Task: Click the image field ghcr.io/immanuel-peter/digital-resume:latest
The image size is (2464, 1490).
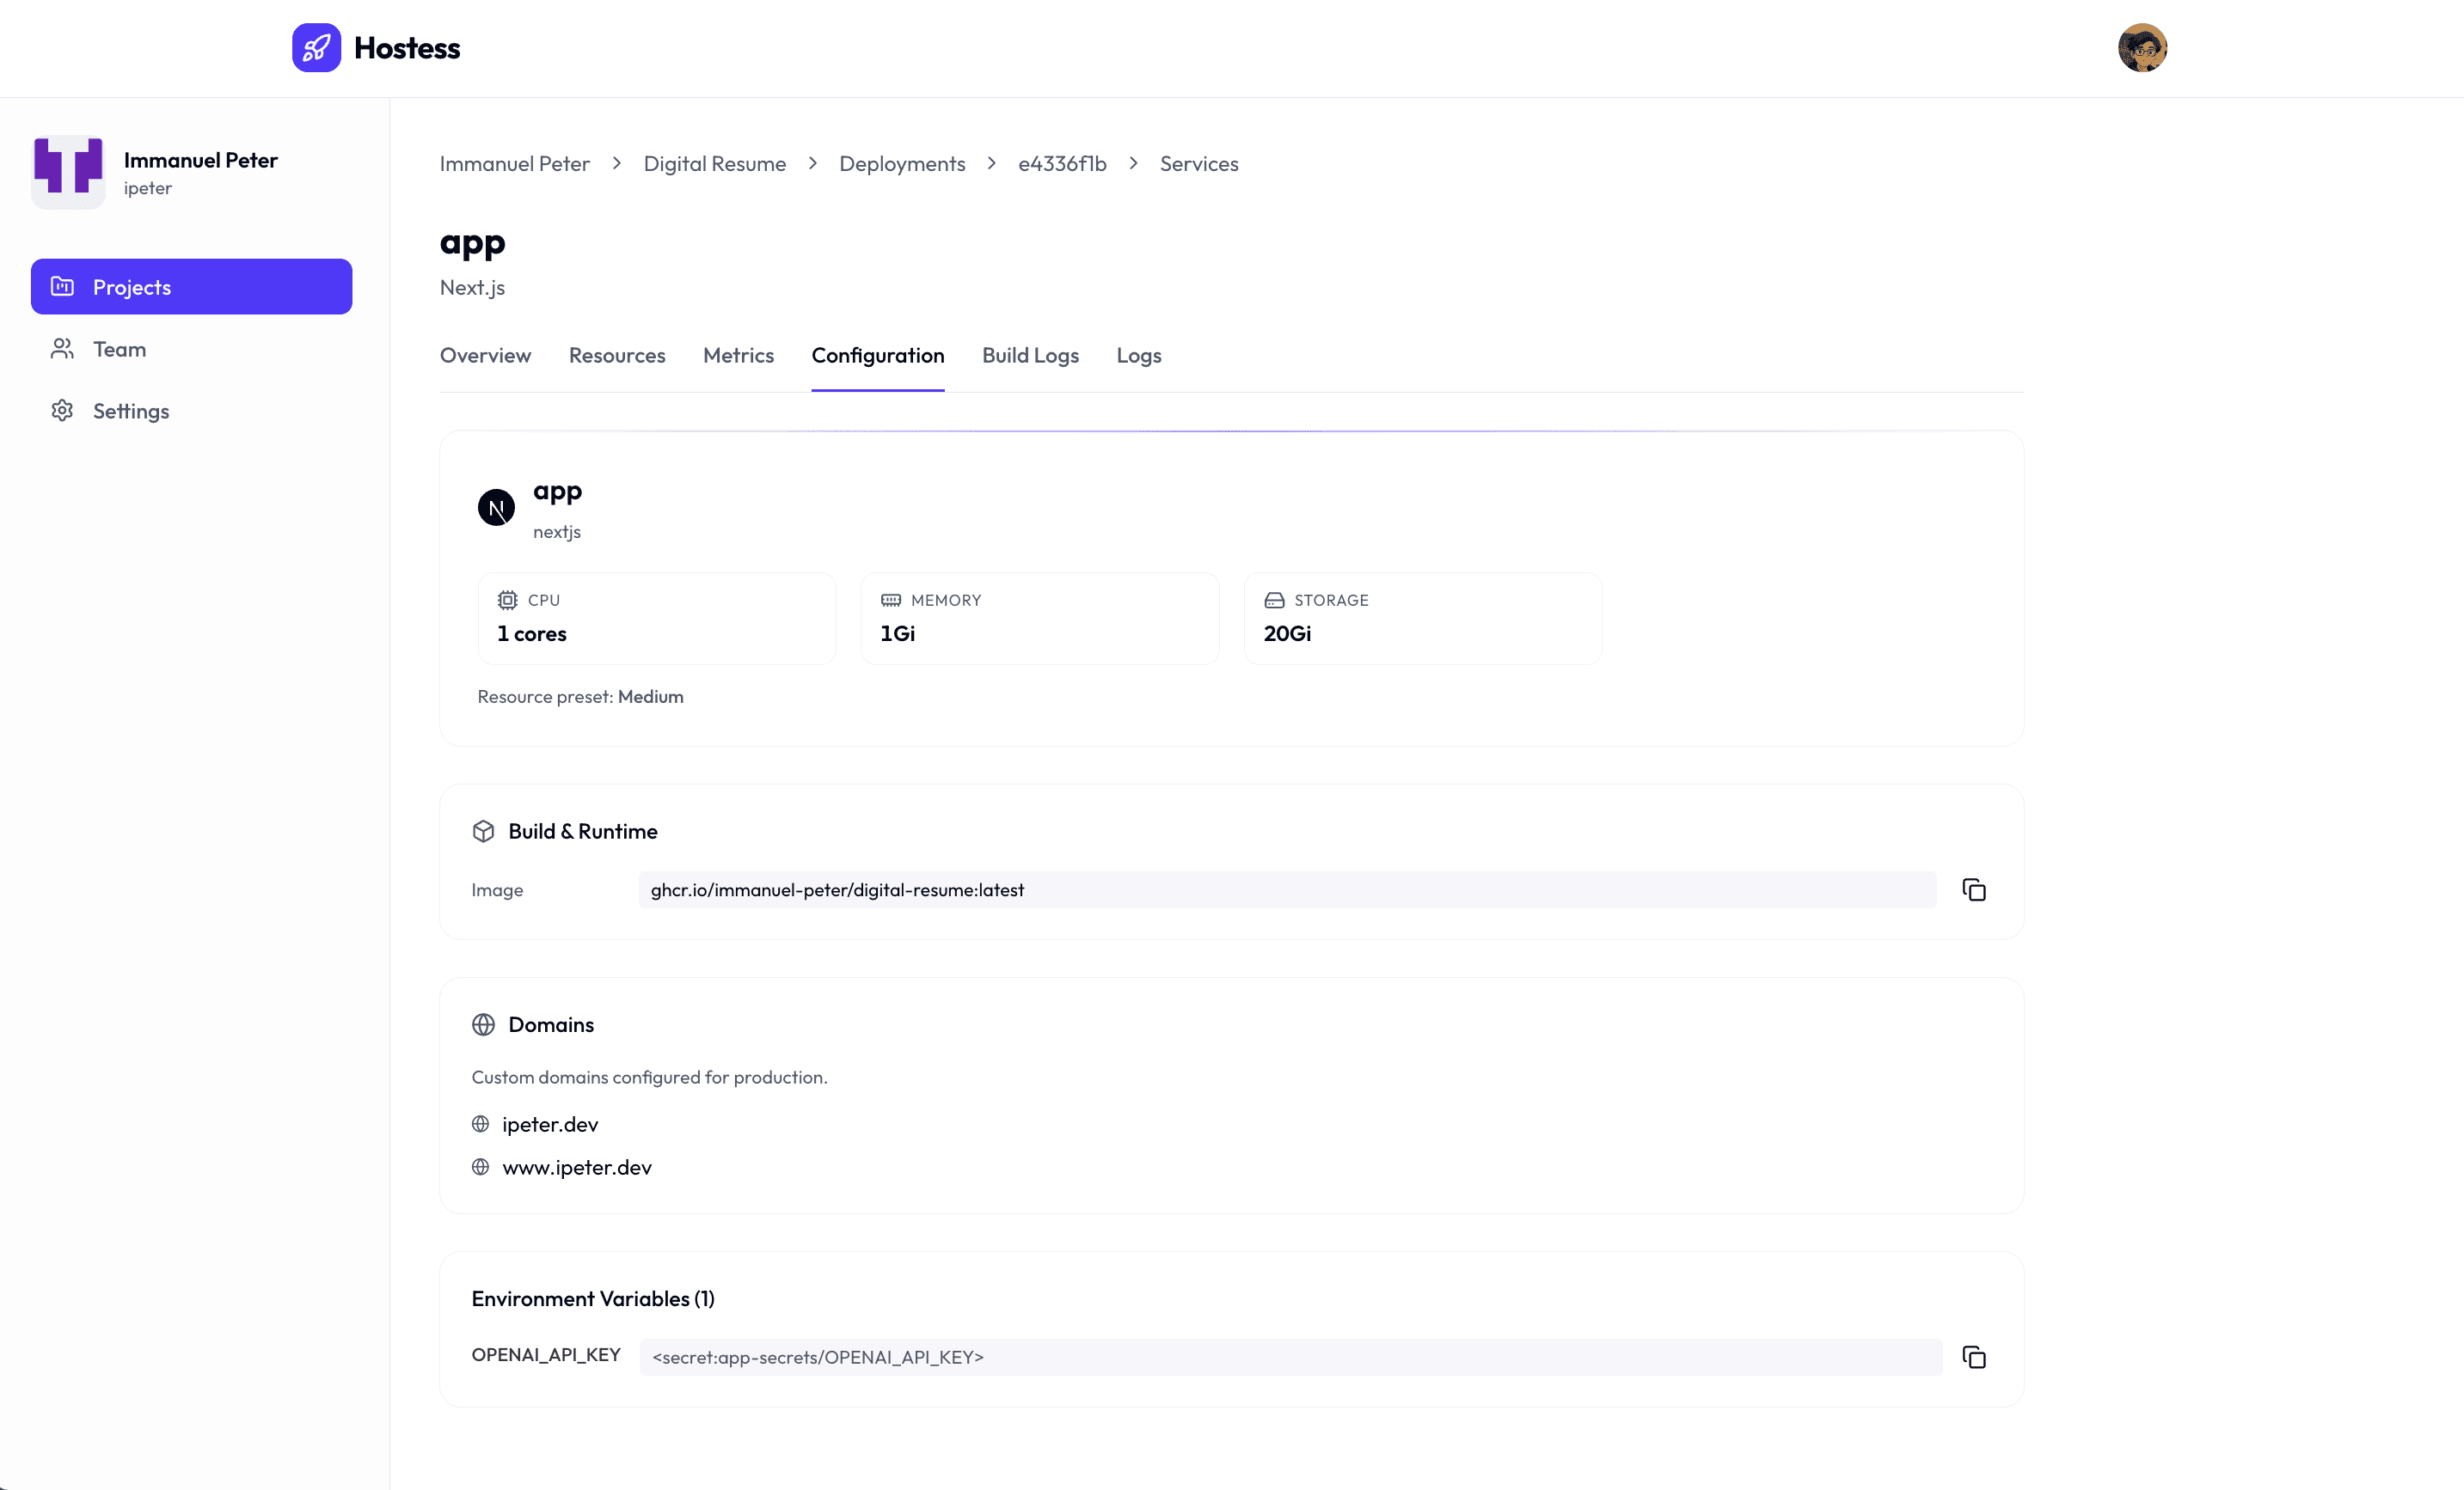Action: [1287, 889]
